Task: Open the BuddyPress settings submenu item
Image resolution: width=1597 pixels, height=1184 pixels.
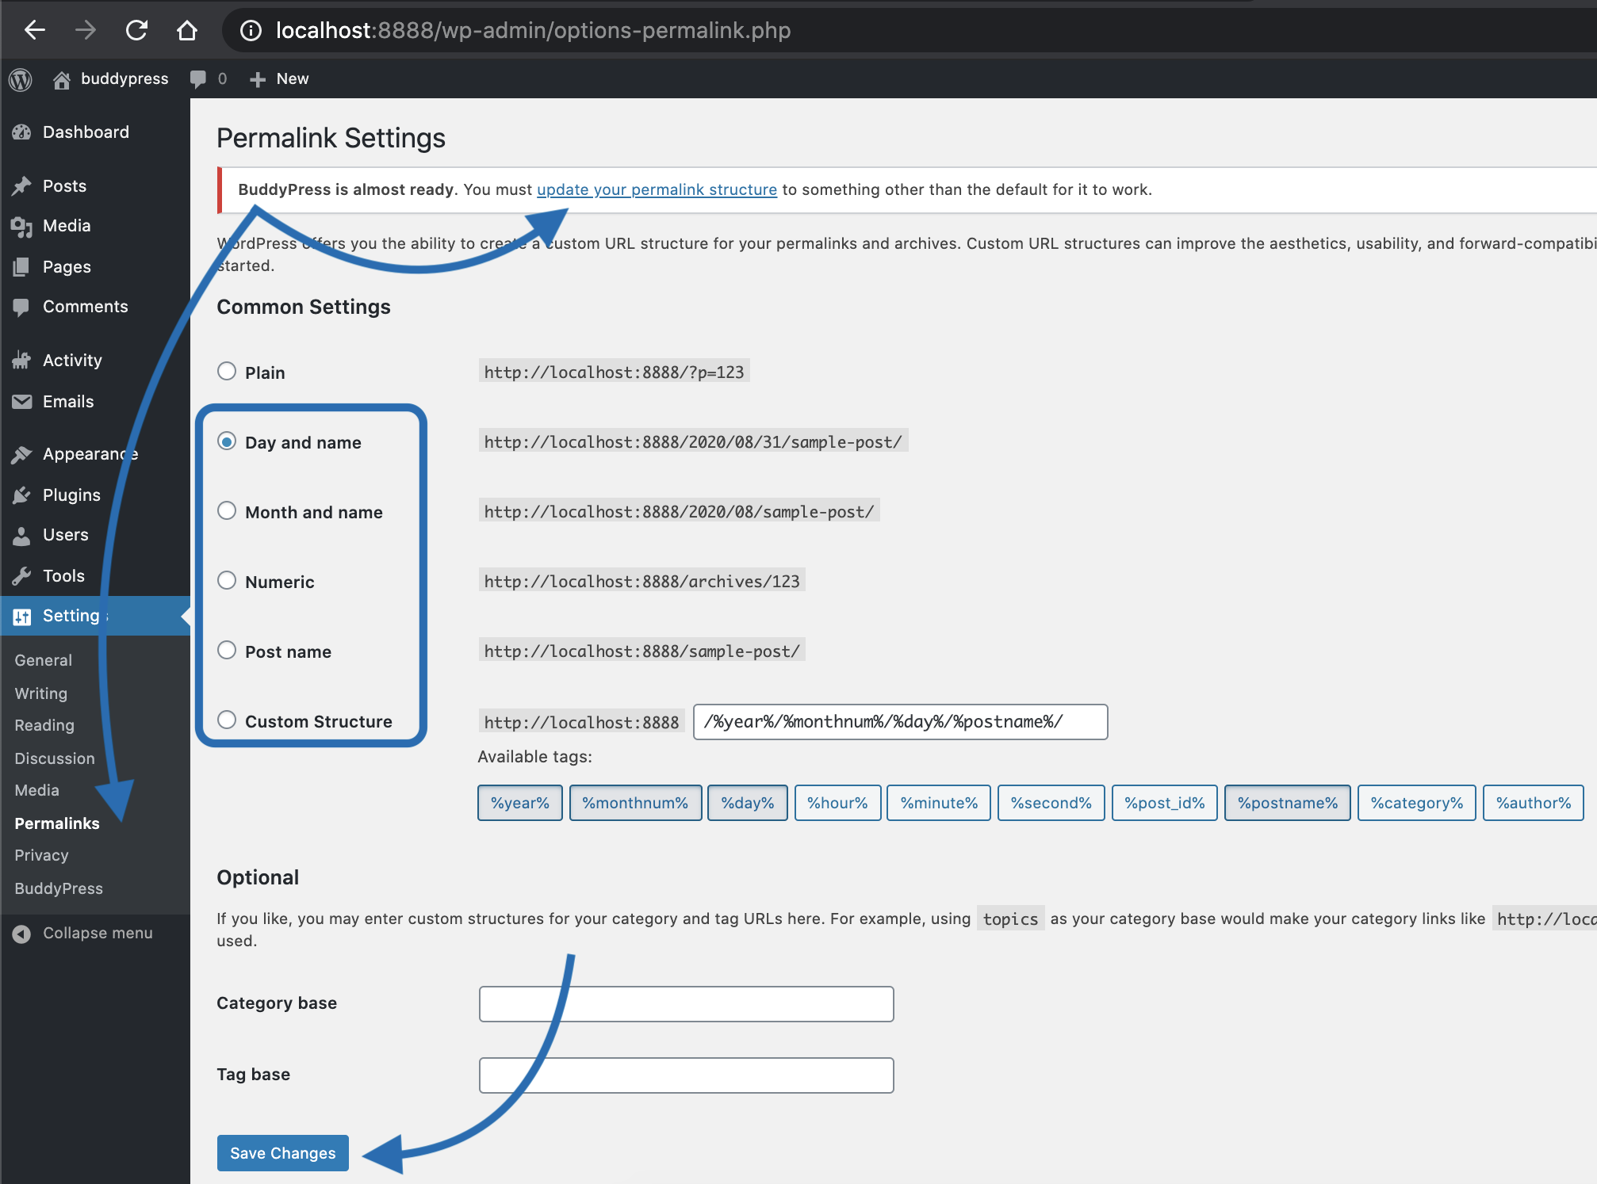Action: tap(59, 888)
